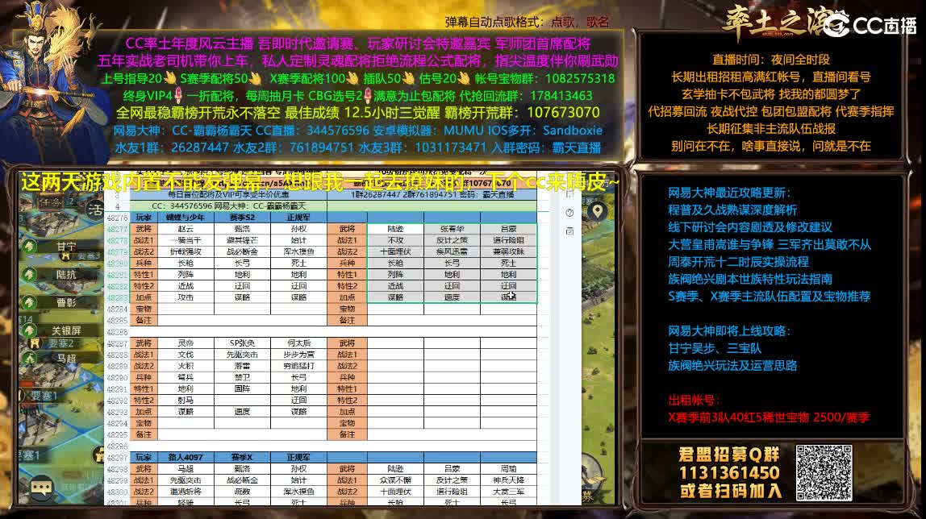Select 关银屏 in the troop list
Screen dimensions: 926x519
point(66,331)
